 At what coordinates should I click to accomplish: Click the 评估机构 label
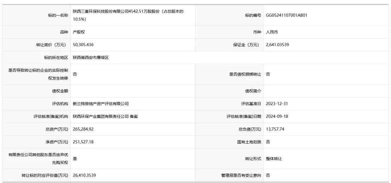60,104
